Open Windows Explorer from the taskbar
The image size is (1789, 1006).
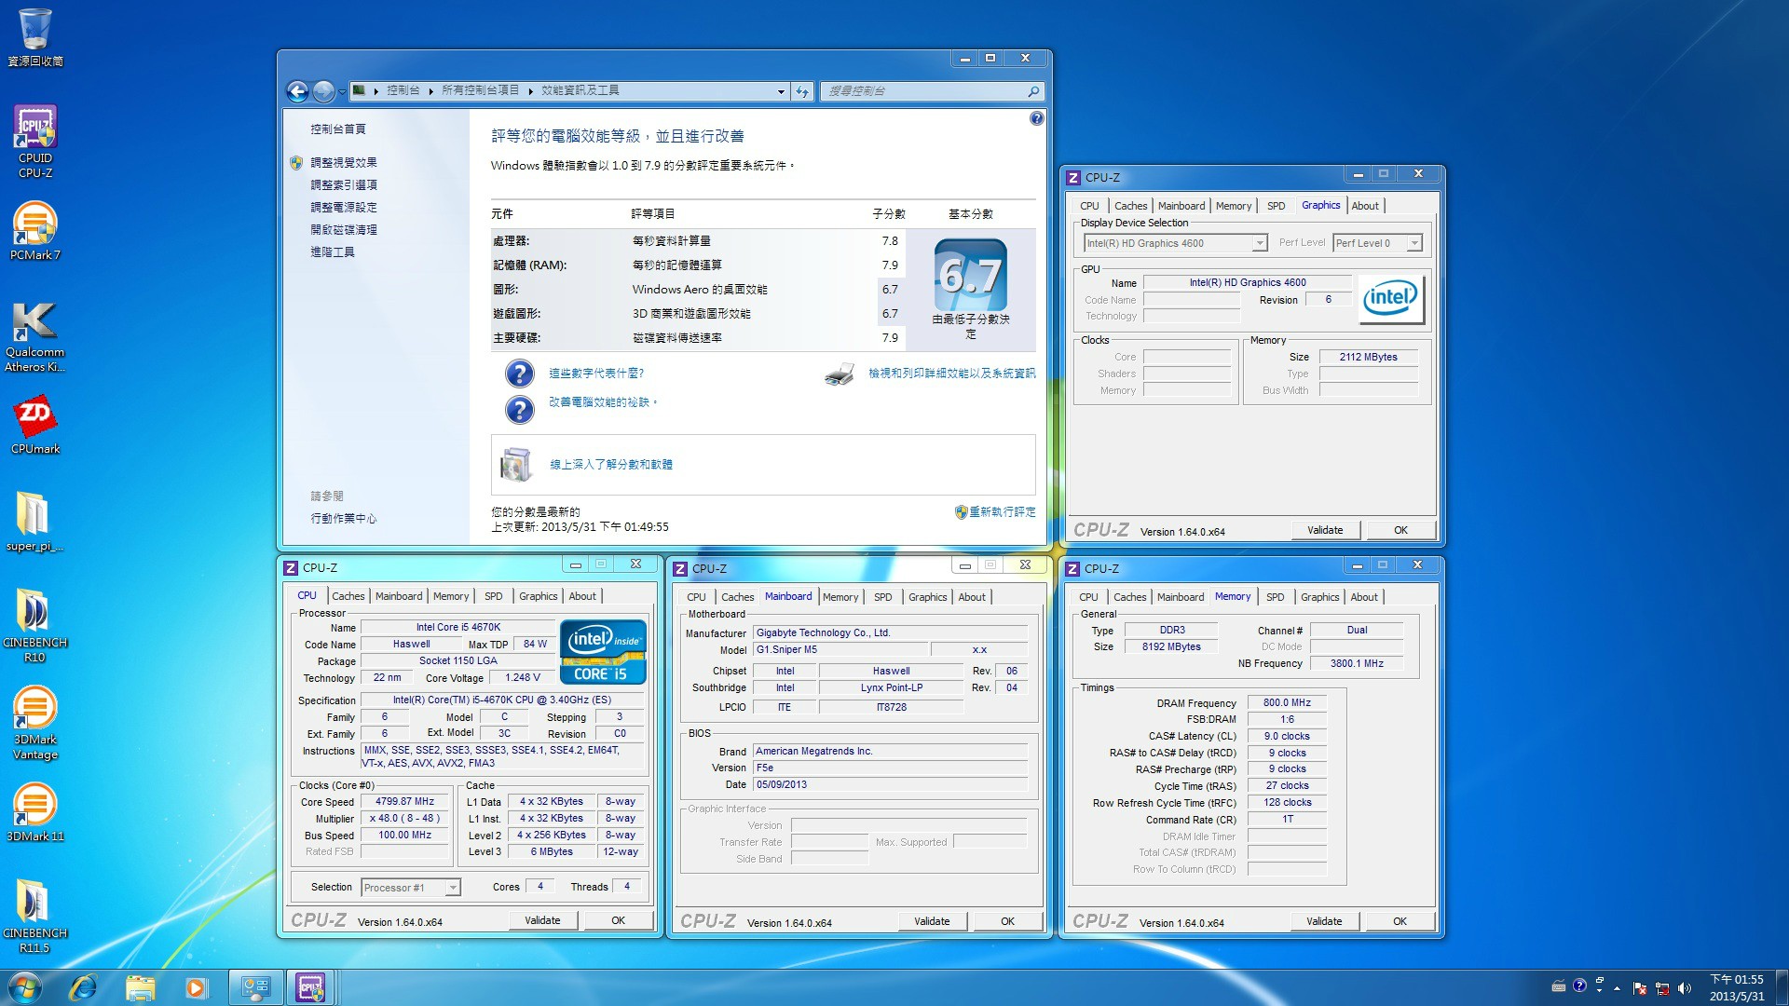[140, 987]
